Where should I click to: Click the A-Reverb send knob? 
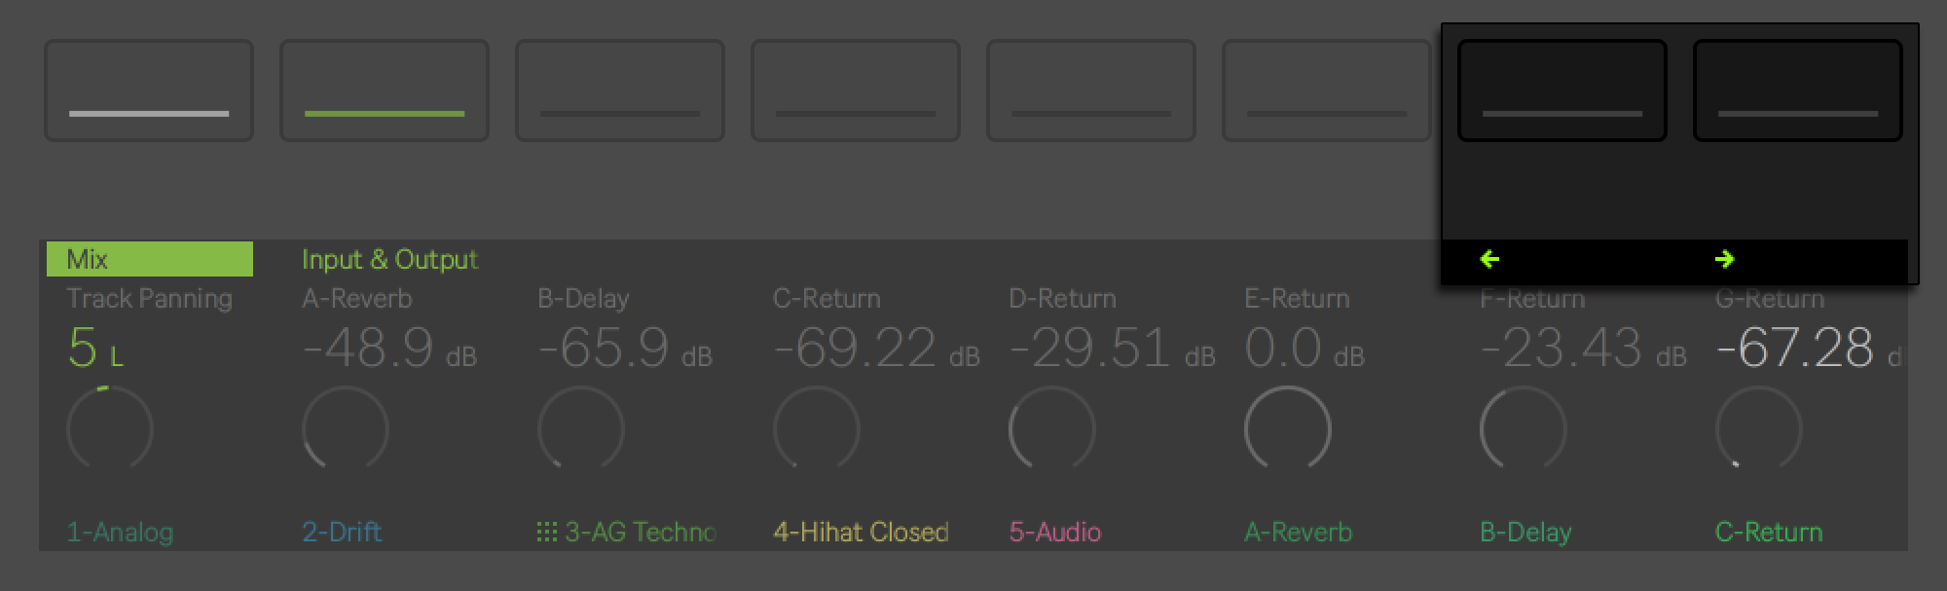[x=346, y=428]
